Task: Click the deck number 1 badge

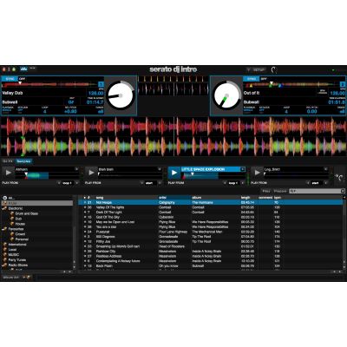Action: click(x=101, y=84)
